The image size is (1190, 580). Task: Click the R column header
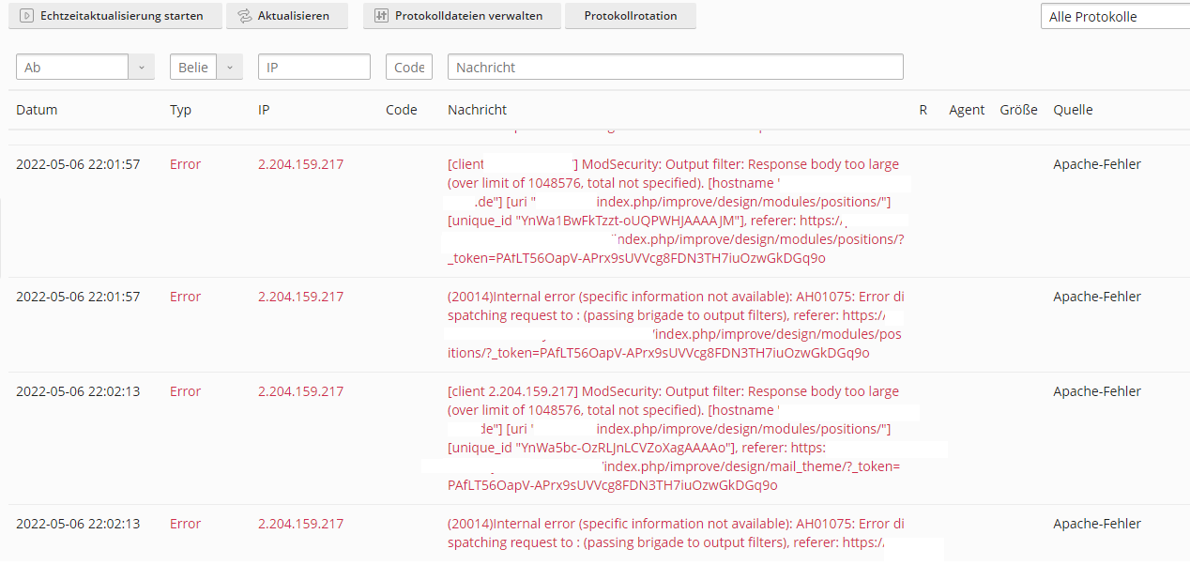923,110
